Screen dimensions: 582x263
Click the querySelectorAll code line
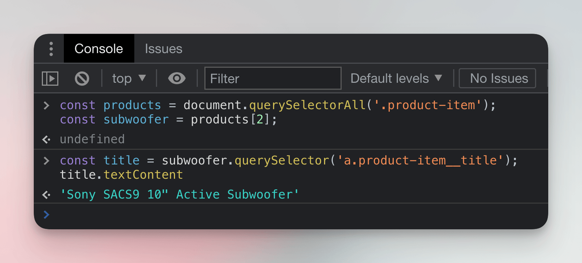(277, 105)
